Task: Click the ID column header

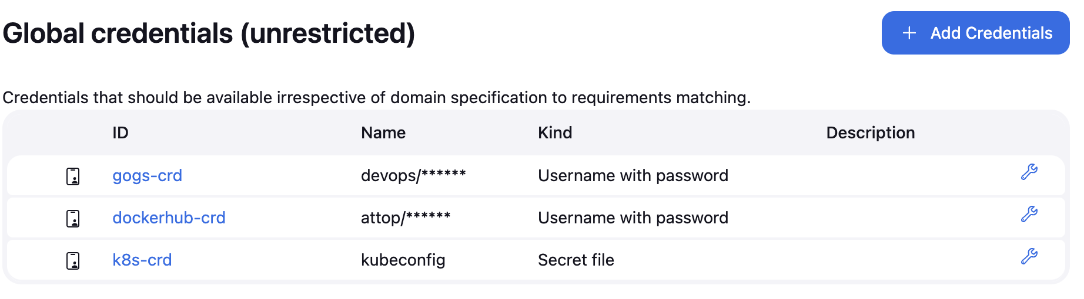Action: (x=120, y=132)
